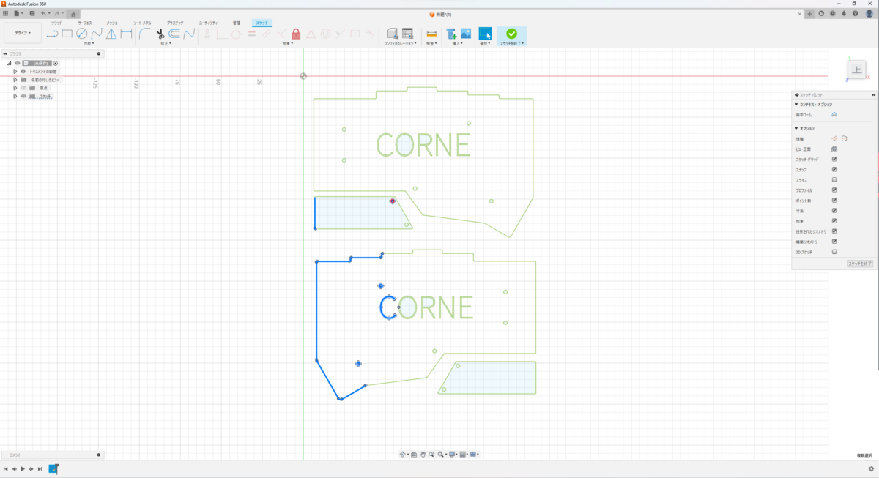
Task: Open the data panel grid icon
Action: point(5,13)
